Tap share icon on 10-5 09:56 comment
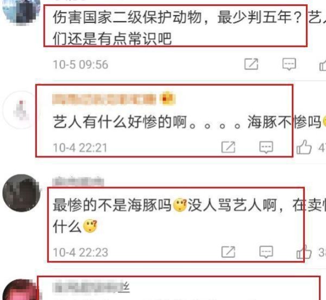The height and width of the screenshot is (300, 326). (x=251, y=64)
